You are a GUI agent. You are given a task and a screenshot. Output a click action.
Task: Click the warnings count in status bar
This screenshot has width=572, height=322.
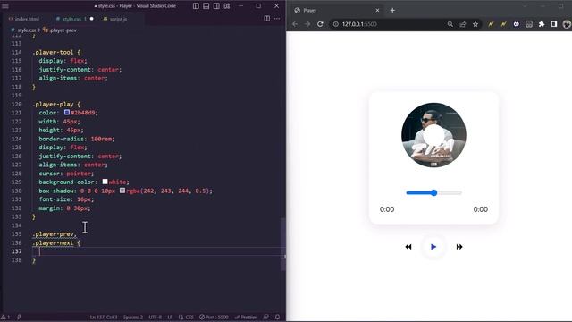tap(5, 317)
